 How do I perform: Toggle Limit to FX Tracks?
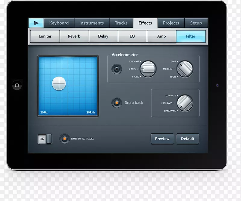coord(64,139)
